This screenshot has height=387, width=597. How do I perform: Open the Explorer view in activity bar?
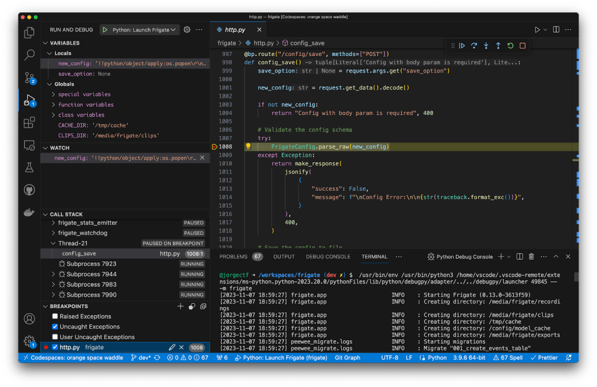(x=29, y=33)
